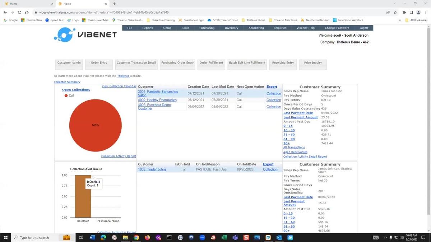Open the 3001: Fantastic Samanthas Salon link

(158, 93)
